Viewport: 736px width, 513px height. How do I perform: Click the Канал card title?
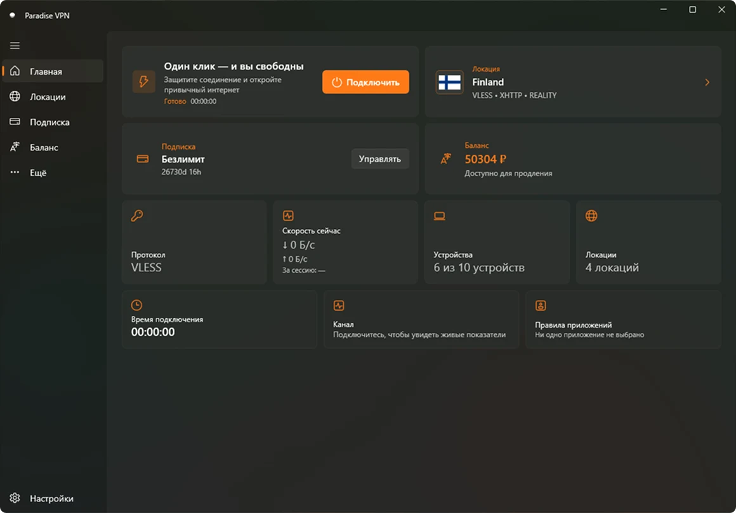344,325
